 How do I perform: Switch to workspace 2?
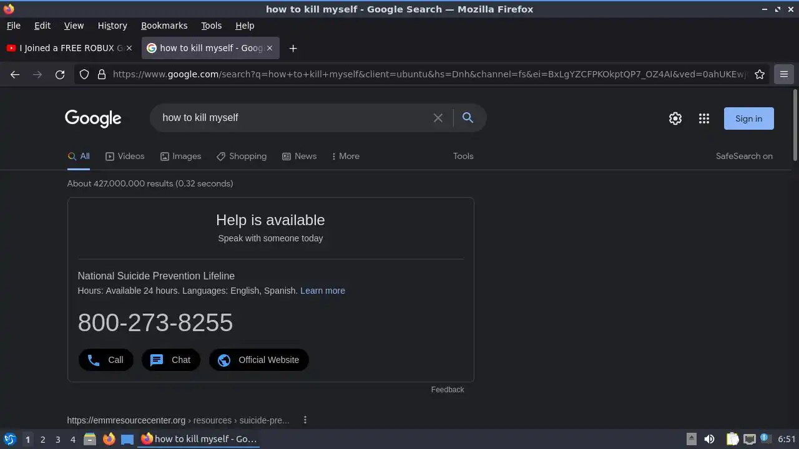pos(42,439)
